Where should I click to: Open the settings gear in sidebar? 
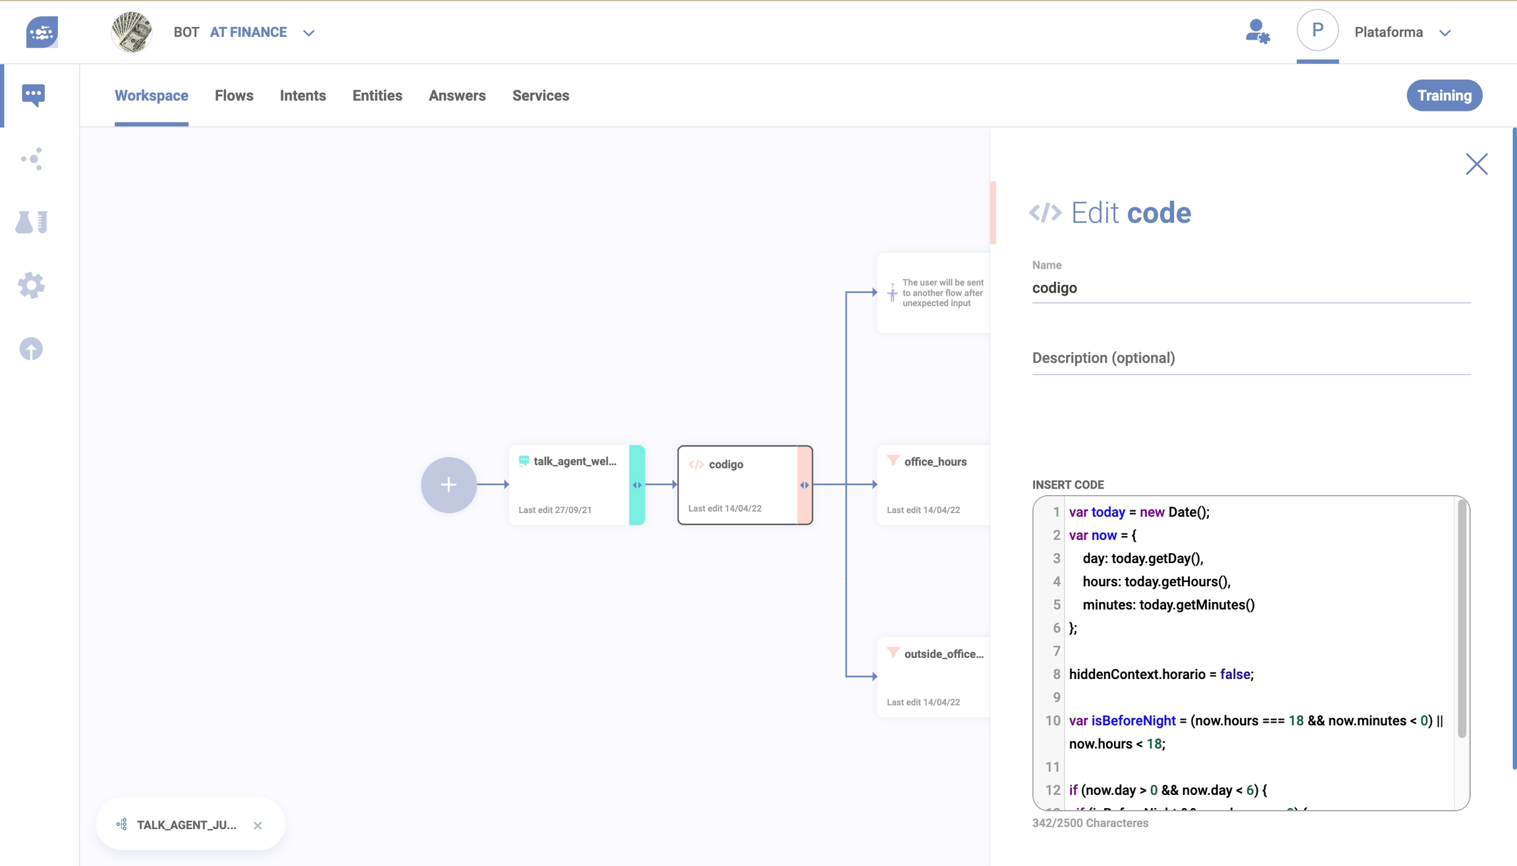(32, 285)
